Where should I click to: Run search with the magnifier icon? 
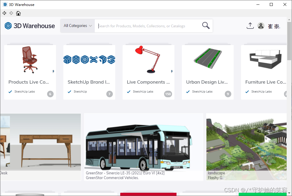pyautogui.click(x=206, y=26)
